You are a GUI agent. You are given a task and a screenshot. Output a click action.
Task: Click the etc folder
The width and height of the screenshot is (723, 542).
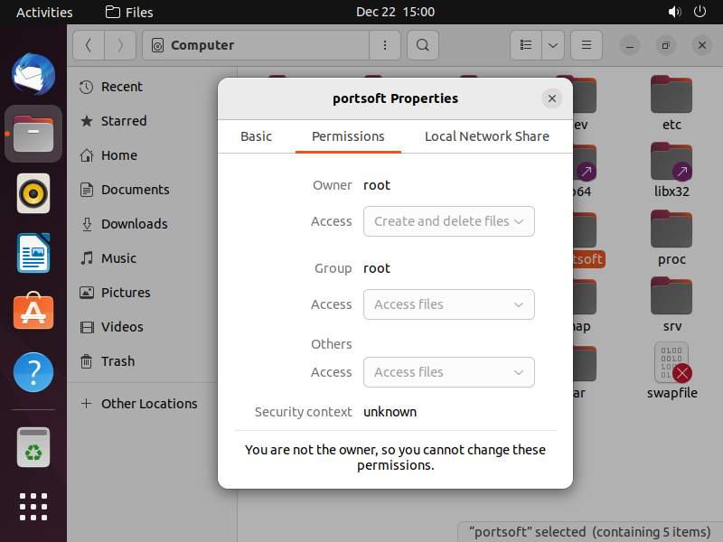[x=671, y=97]
